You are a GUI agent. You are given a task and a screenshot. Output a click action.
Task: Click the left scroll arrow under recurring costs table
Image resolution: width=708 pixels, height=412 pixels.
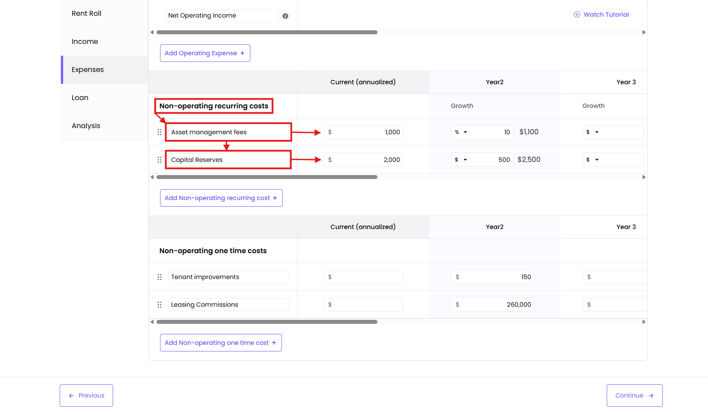152,177
